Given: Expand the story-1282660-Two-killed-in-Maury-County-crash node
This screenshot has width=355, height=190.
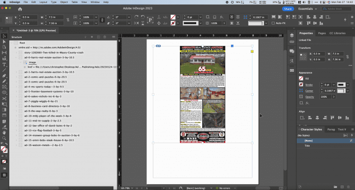Looking at the screenshot, I should pyautogui.click(x=16, y=53).
